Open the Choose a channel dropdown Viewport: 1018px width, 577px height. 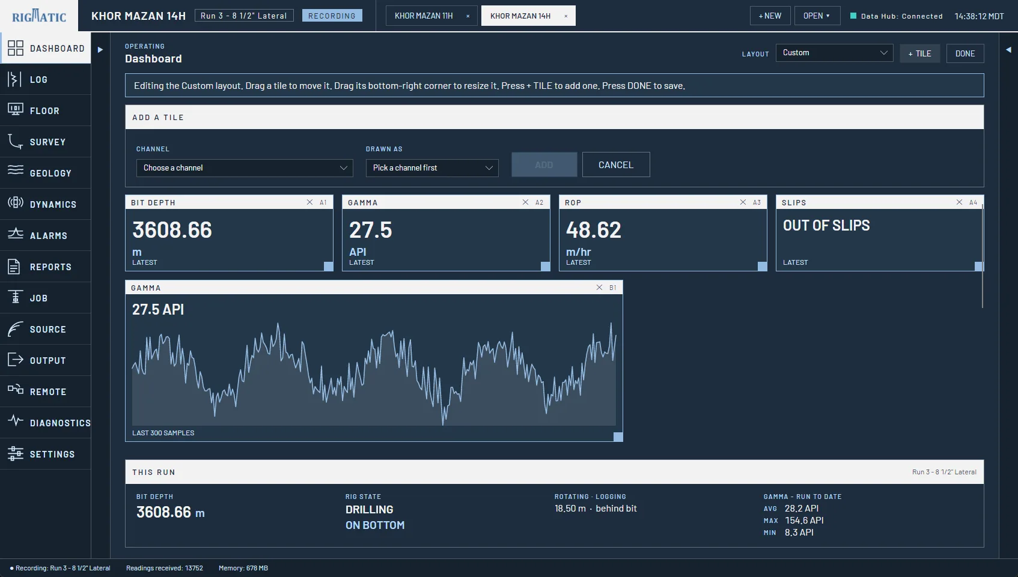245,168
